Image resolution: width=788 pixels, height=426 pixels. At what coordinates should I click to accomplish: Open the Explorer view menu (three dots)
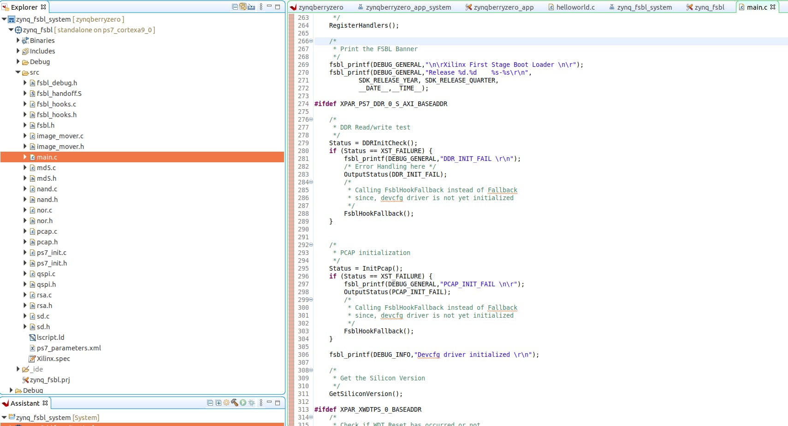(x=261, y=7)
